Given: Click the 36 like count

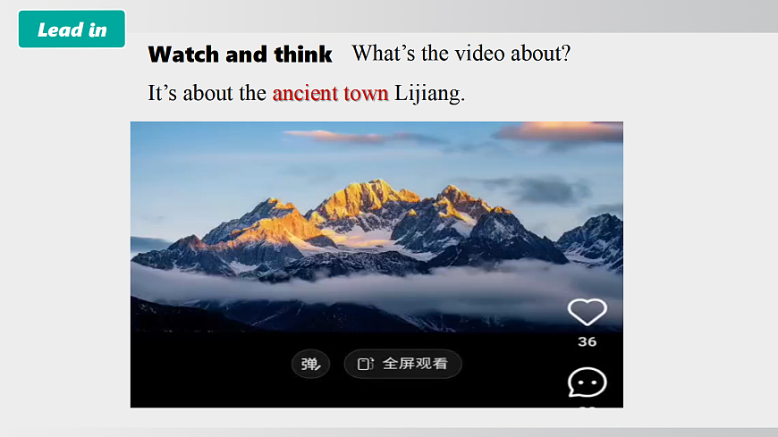Looking at the screenshot, I should pyautogui.click(x=587, y=341).
